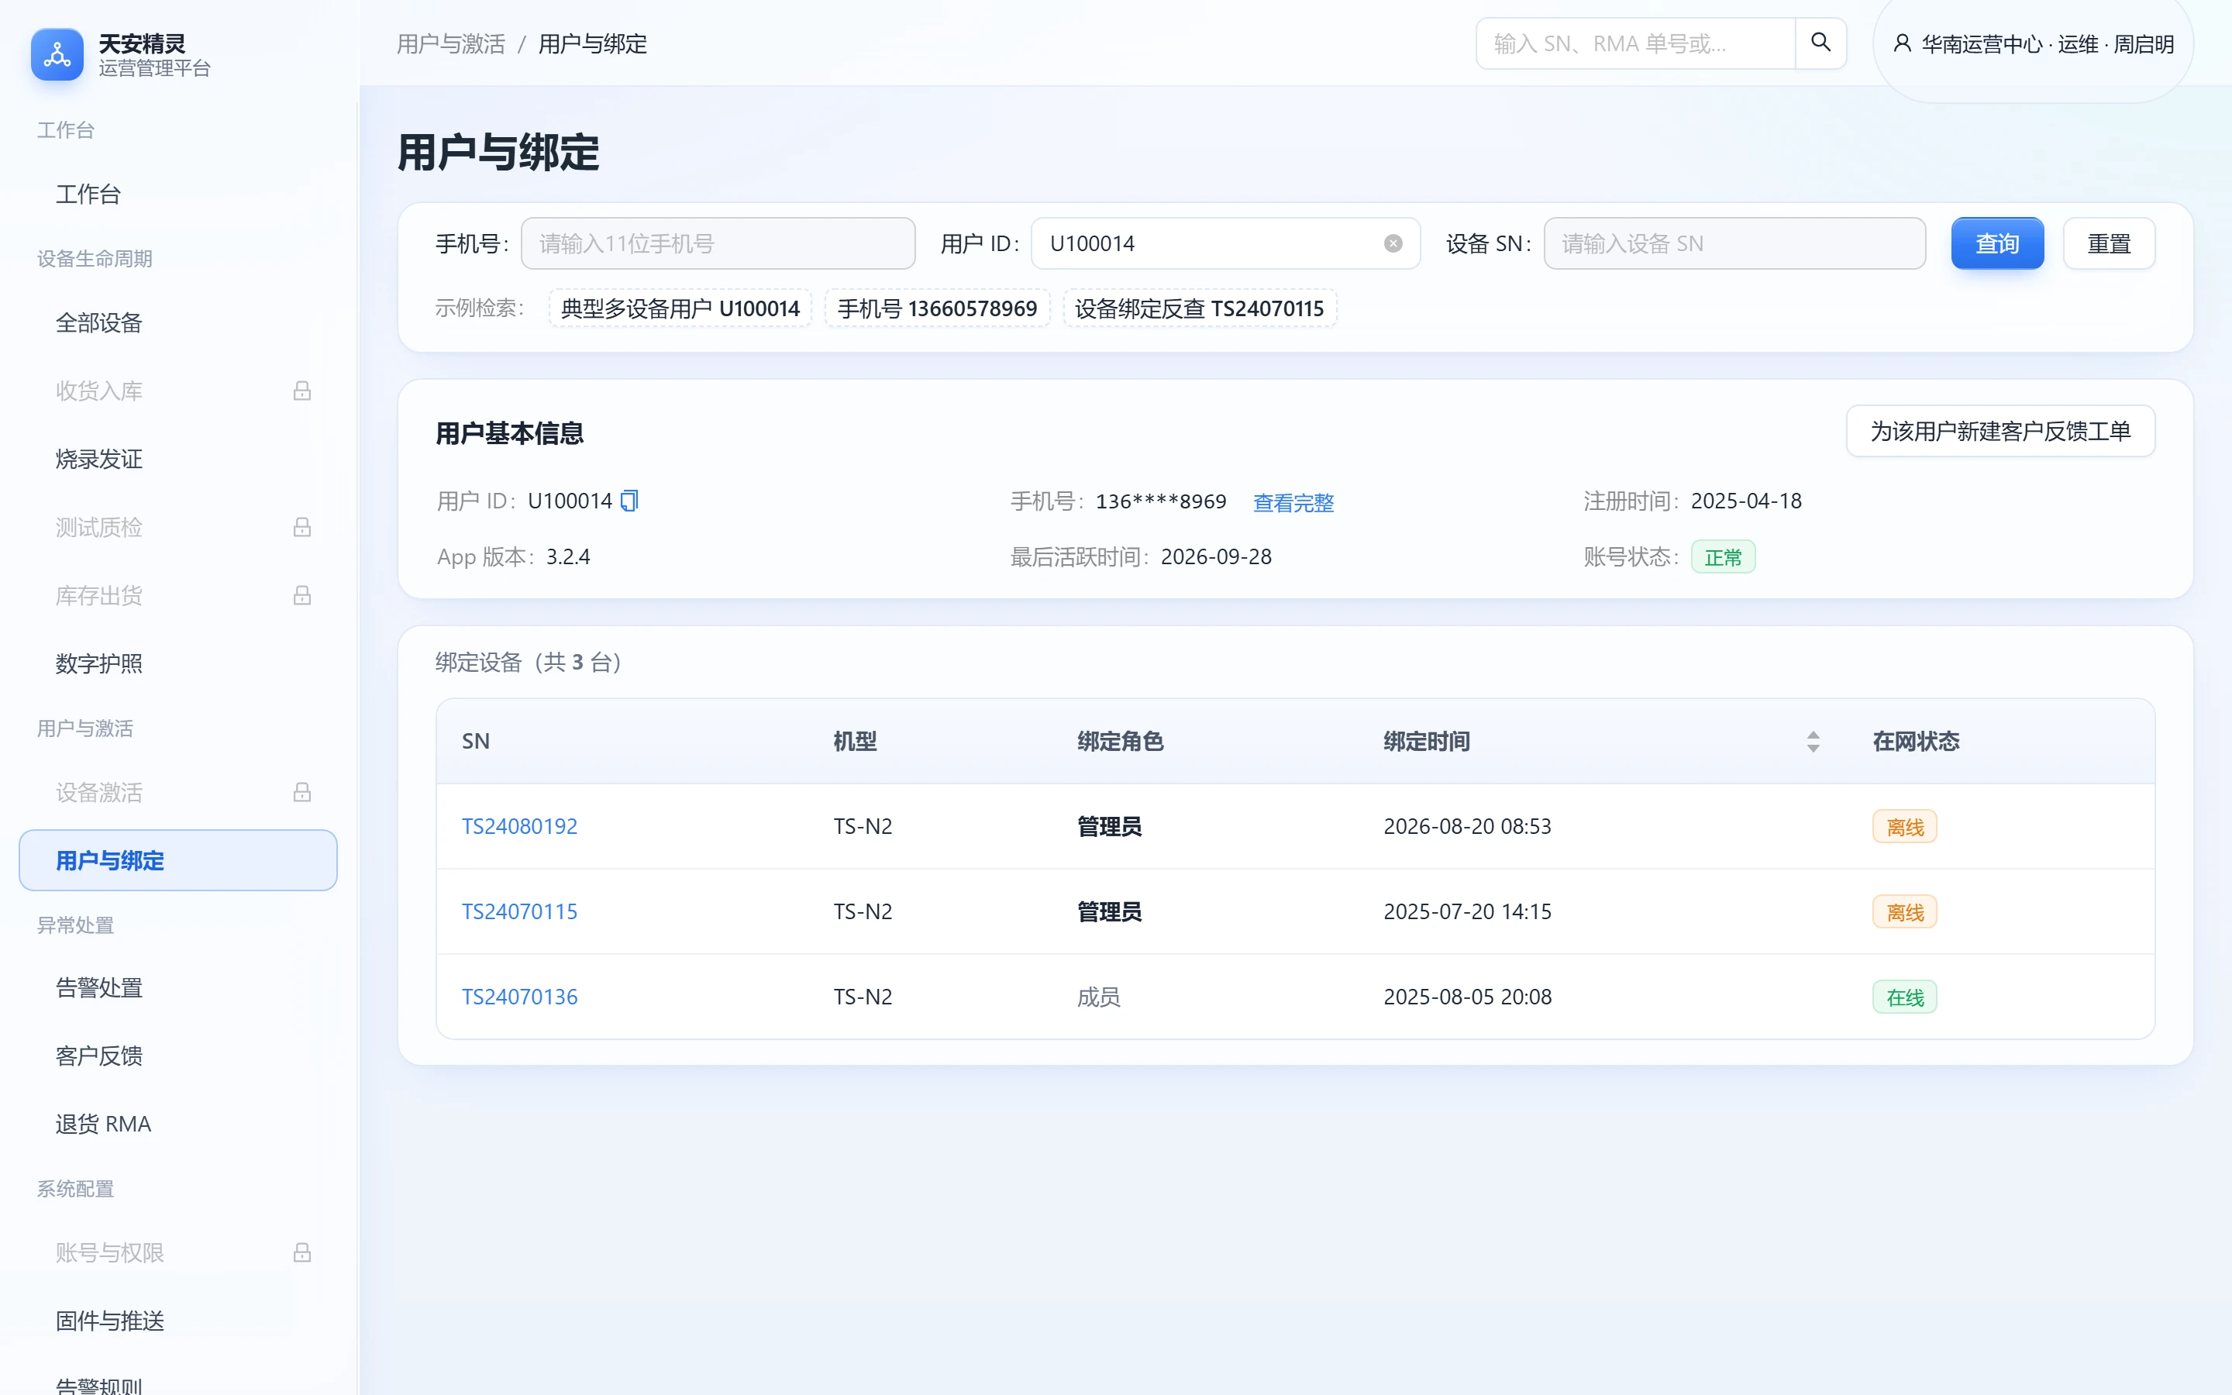Image resolution: width=2232 pixels, height=1395 pixels.
Task: Open 数字护照 menu item
Action: 178,664
